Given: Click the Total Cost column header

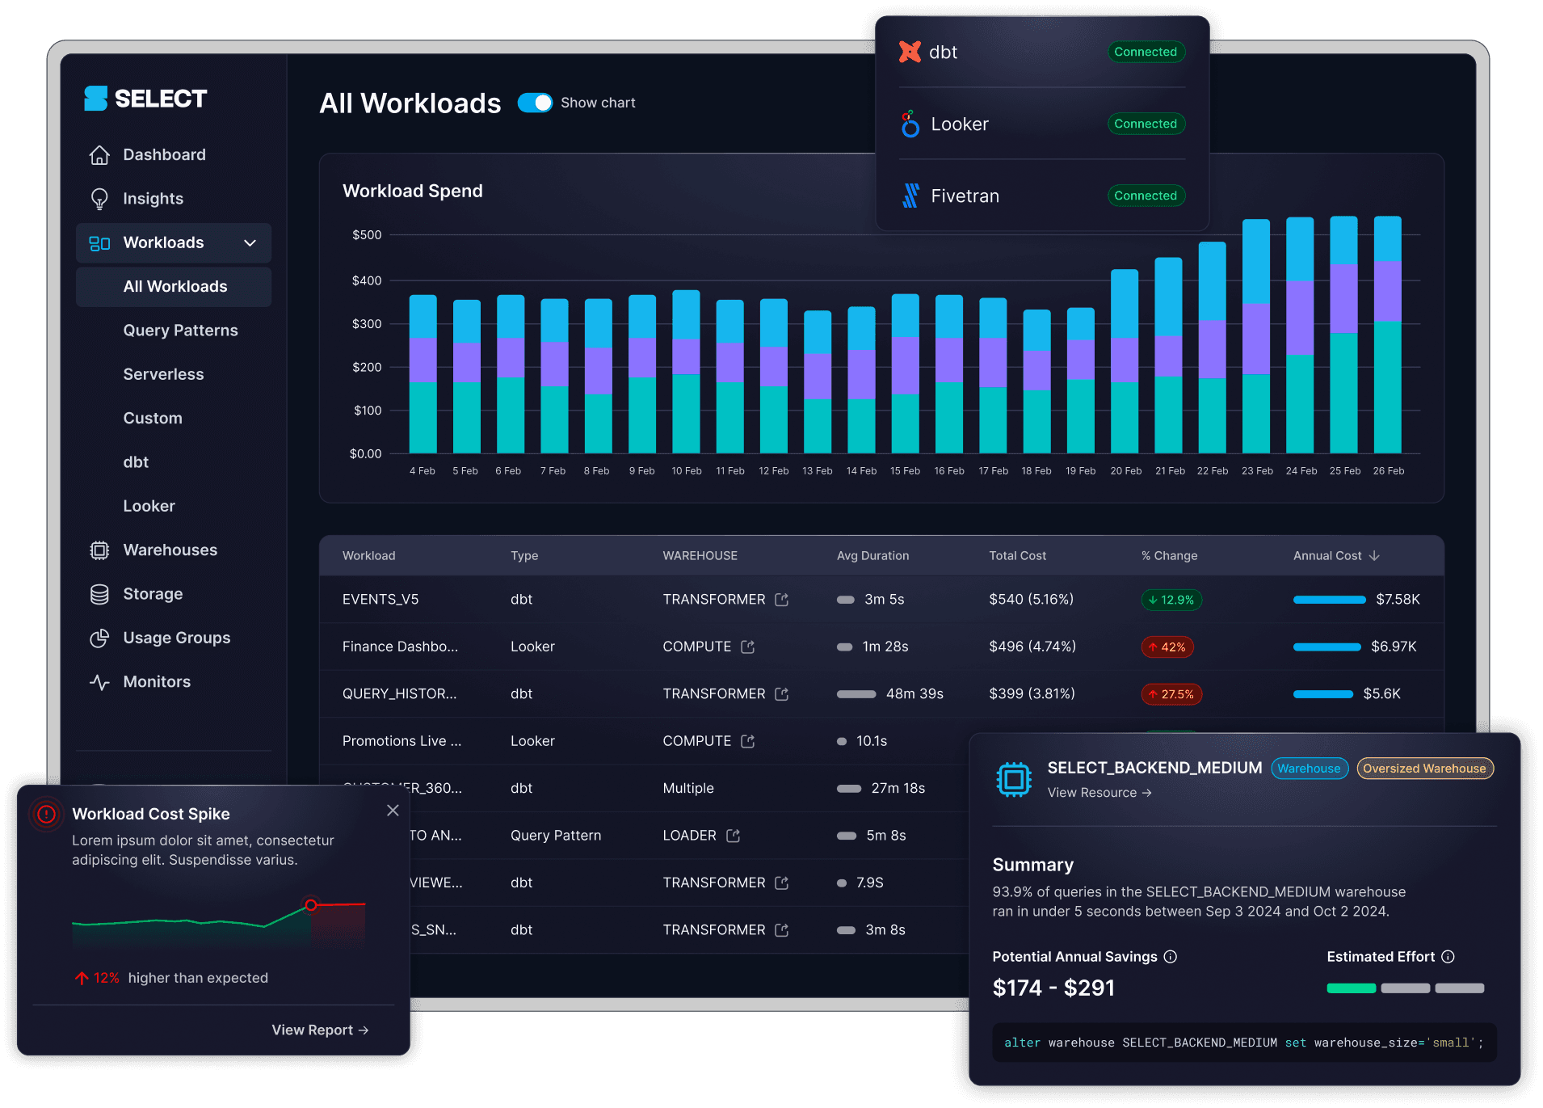Looking at the screenshot, I should pos(1017,556).
